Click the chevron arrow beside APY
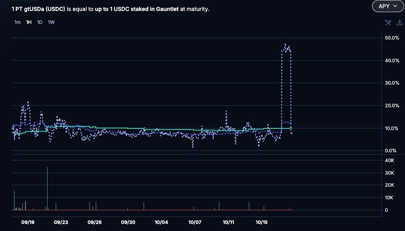The width and height of the screenshot is (405, 231). pos(395,6)
